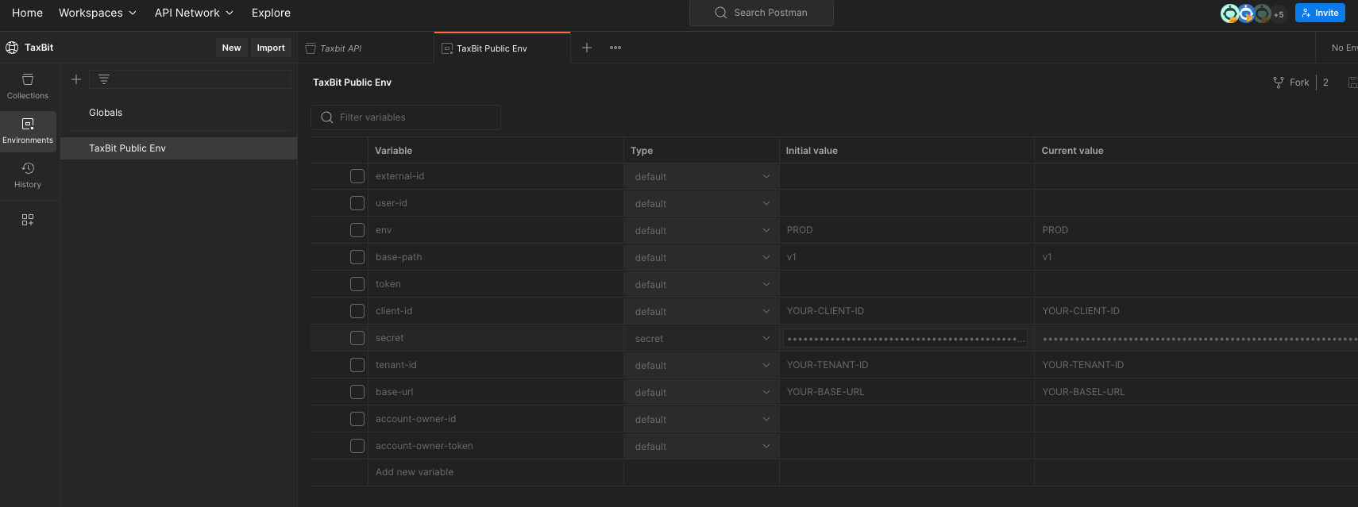This screenshot has height=507, width=1358.
Task: Switch to the TaxBit Public Env tab
Action: [x=502, y=48]
